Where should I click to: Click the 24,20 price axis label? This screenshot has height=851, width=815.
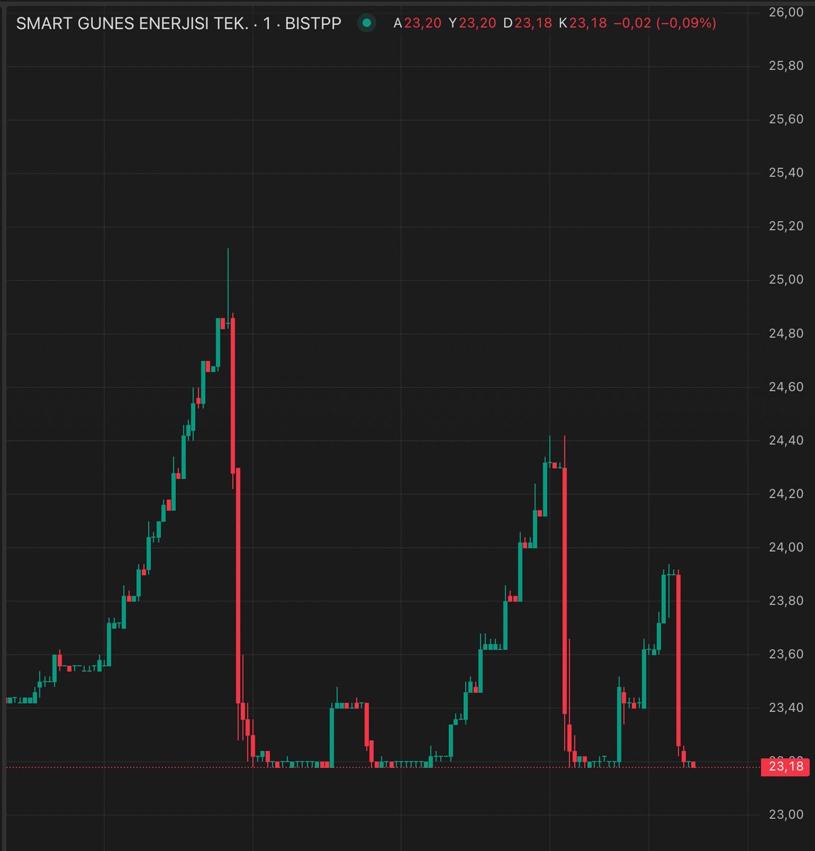[786, 494]
